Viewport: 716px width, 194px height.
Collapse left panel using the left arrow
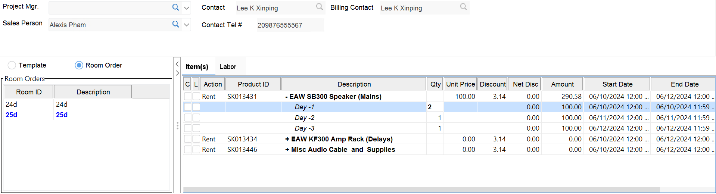(177, 64)
